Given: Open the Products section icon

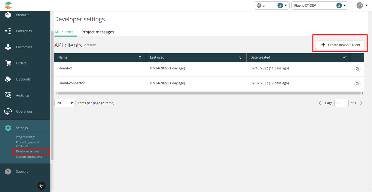Looking at the screenshot, I should point(8,15).
